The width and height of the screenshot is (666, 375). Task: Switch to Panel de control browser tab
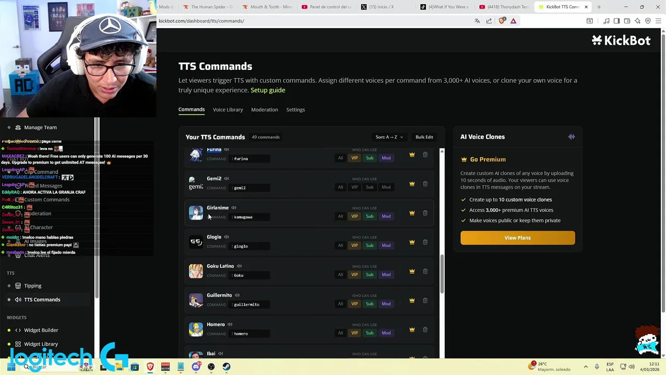point(326,7)
